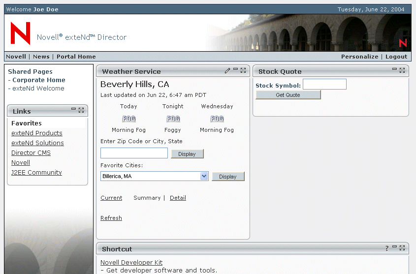Open the exteNd Welcome shared page
This screenshot has height=274, width=416.
pyautogui.click(x=38, y=88)
